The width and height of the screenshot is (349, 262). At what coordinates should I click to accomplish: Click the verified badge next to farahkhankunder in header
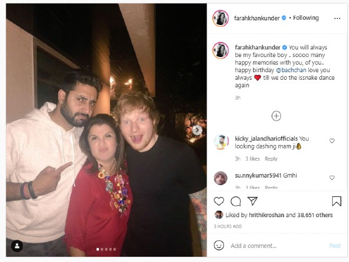pos(283,18)
